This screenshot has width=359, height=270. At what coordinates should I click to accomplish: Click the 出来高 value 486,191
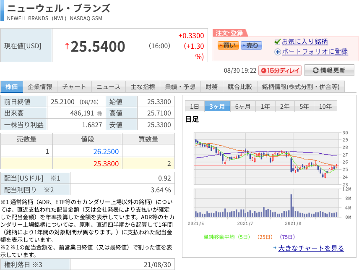(82, 113)
